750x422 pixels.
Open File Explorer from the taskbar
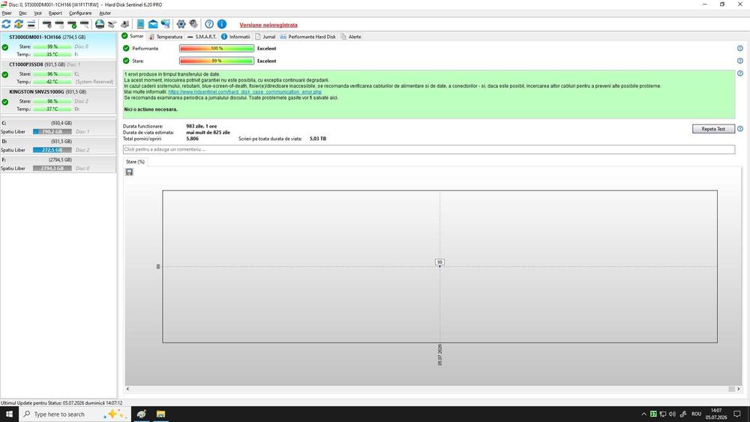coord(160,414)
